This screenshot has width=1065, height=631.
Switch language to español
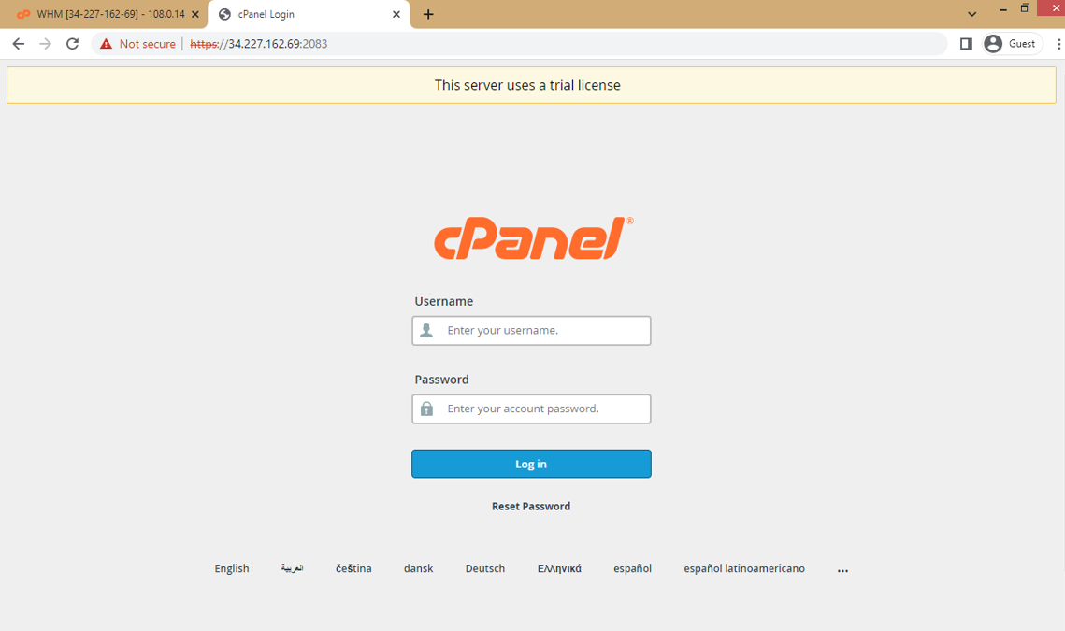click(x=632, y=568)
